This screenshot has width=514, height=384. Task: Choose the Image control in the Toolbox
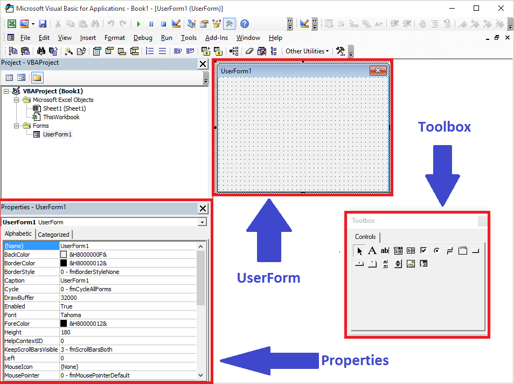411,263
